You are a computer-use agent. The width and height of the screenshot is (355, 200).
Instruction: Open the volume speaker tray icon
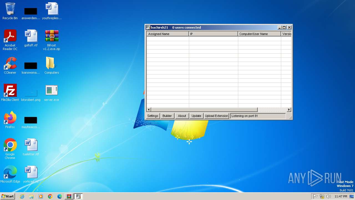tap(329, 196)
